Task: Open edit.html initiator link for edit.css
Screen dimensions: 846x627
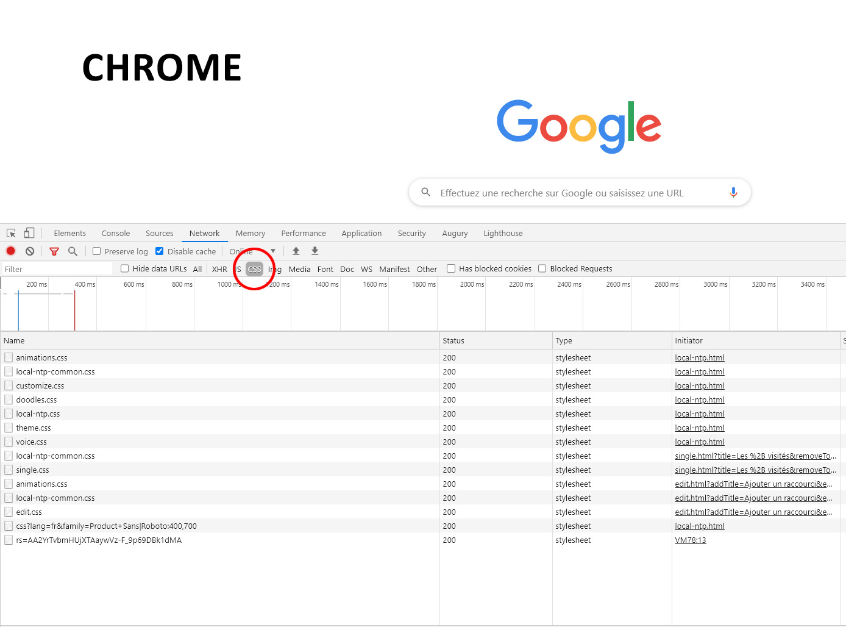Action: pyautogui.click(x=753, y=512)
